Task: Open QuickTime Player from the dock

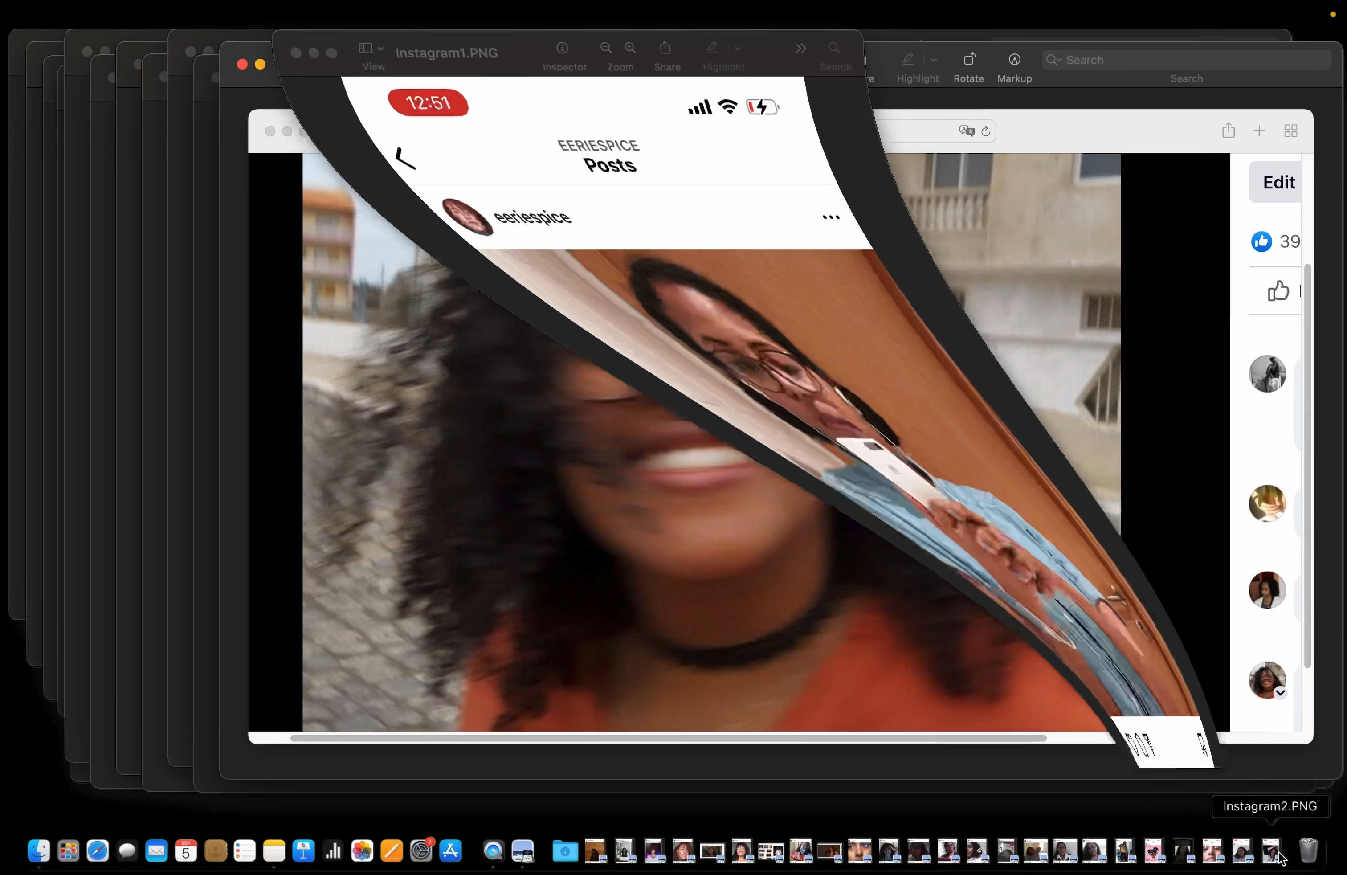Action: click(494, 850)
